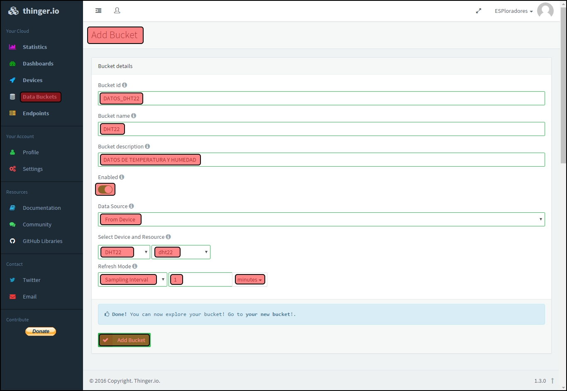Click the Bucket id input field
The height and width of the screenshot is (391, 567).
tap(321, 98)
